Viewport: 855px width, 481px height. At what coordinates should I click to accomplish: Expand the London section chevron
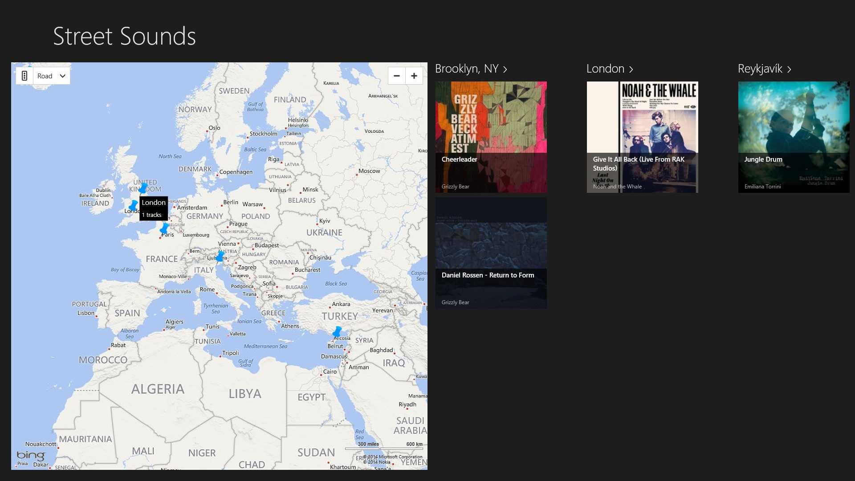click(x=631, y=69)
